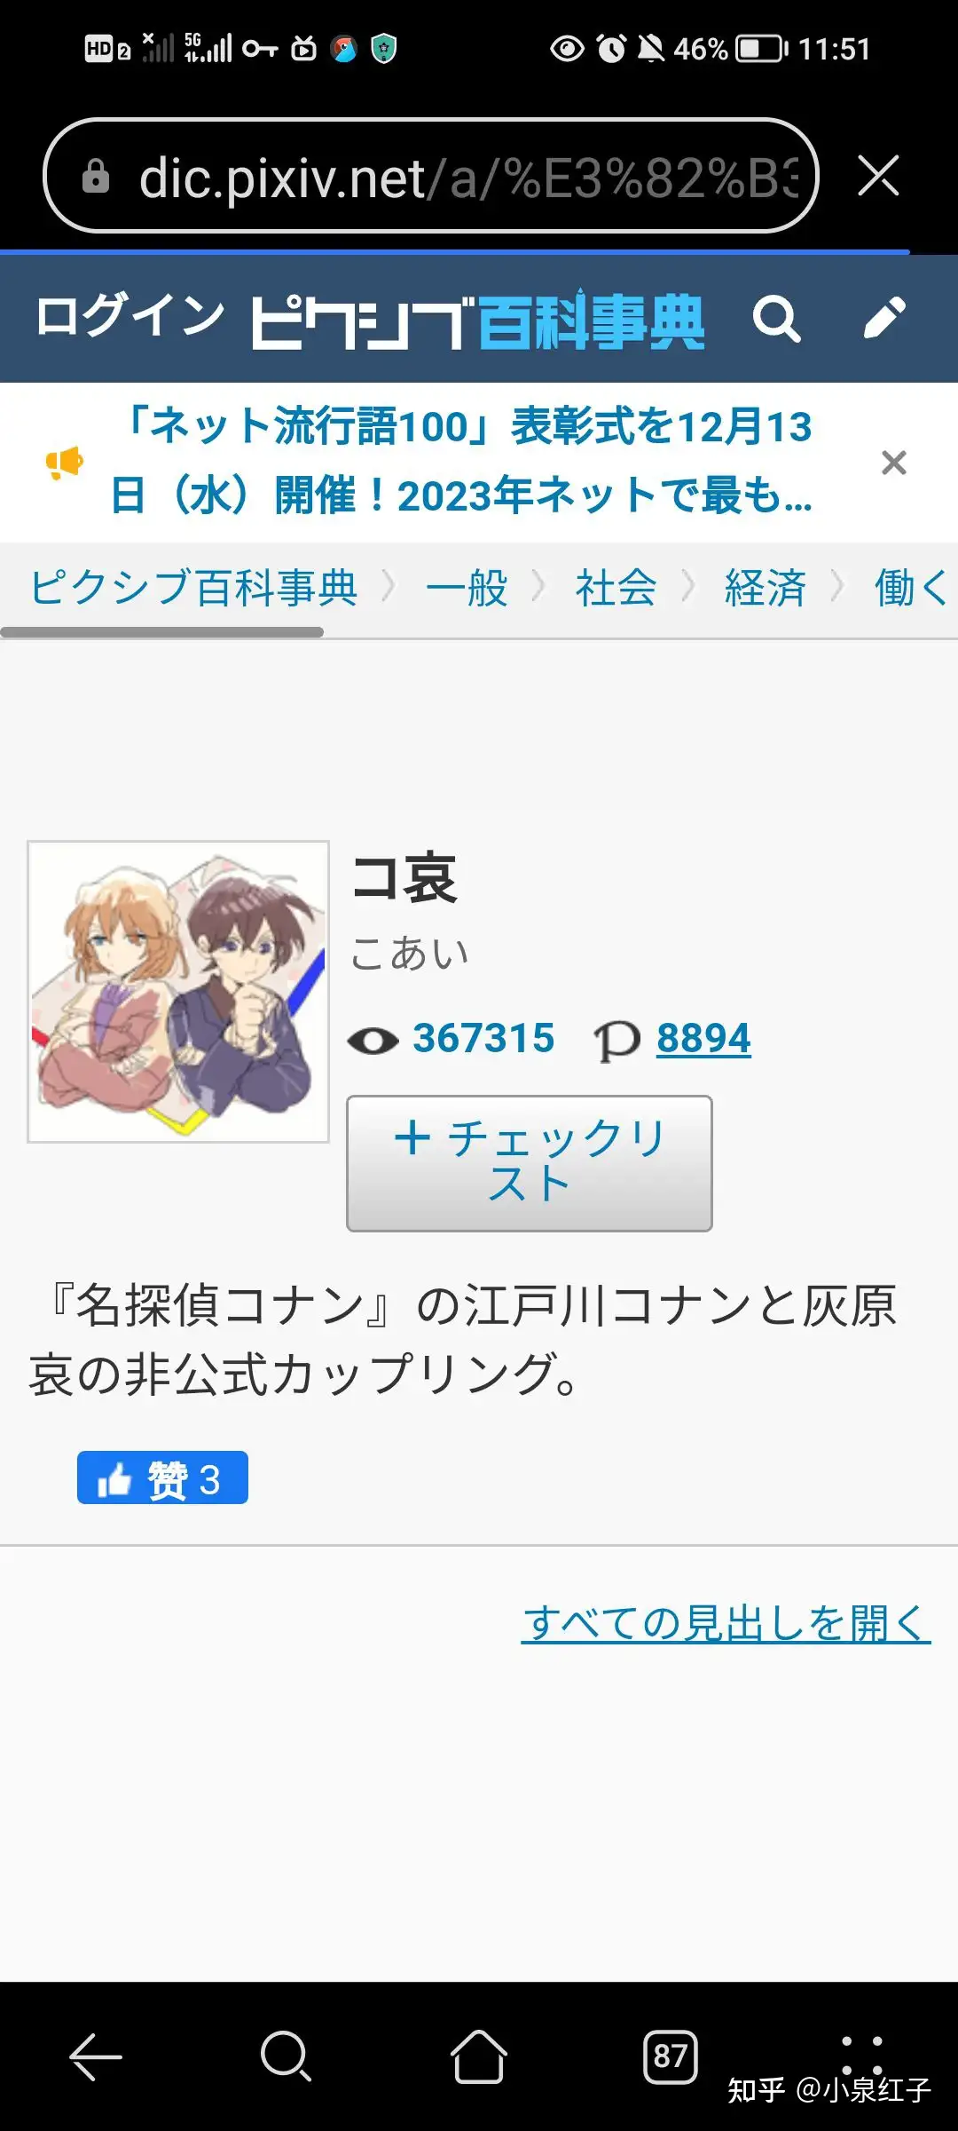Open the tab switcher showing 87 tabs
Viewport: 958px width, 2131px height.
pos(671,2056)
